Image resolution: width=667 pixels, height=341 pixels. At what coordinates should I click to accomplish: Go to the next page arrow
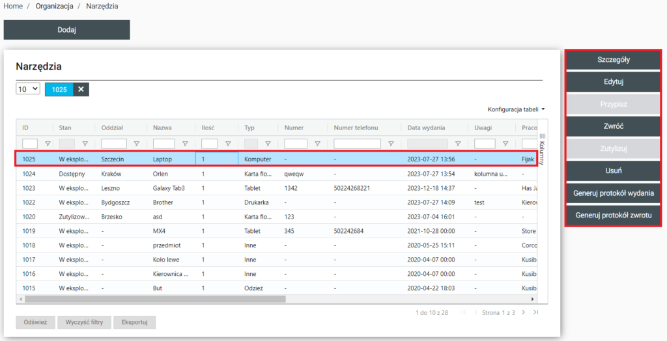click(x=523, y=313)
